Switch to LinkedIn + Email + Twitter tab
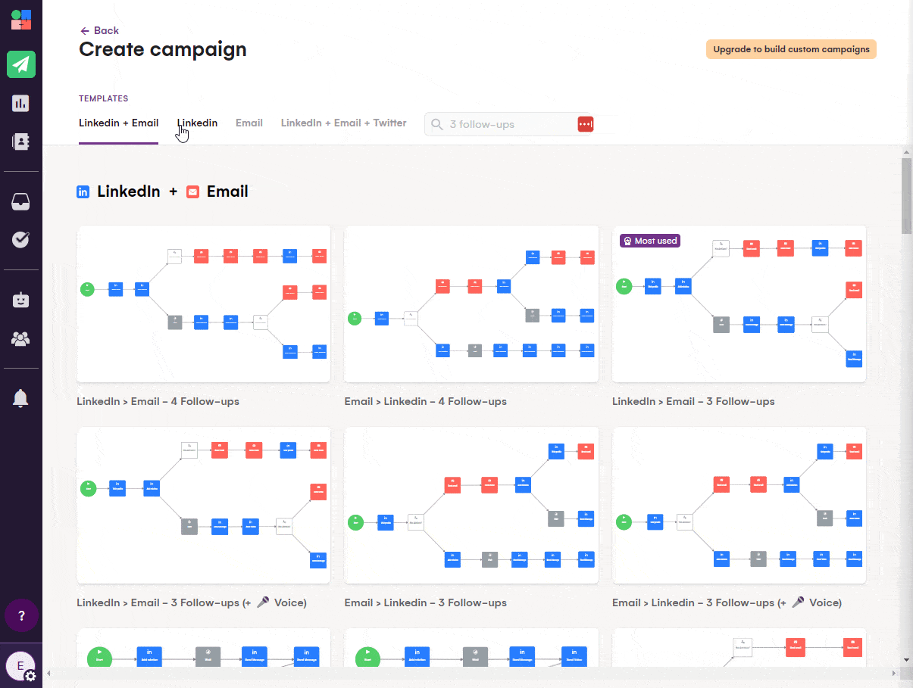 pos(343,123)
